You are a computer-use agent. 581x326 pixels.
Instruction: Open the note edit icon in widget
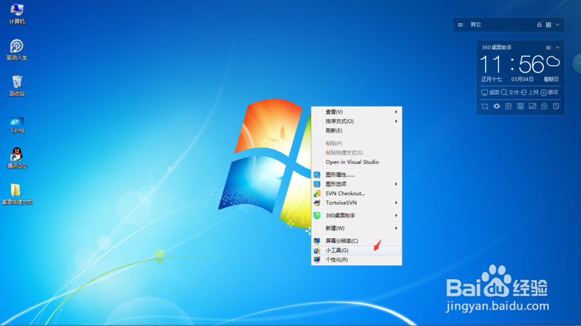(x=508, y=106)
